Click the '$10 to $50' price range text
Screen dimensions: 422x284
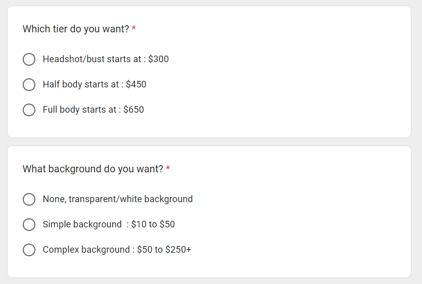coord(153,224)
